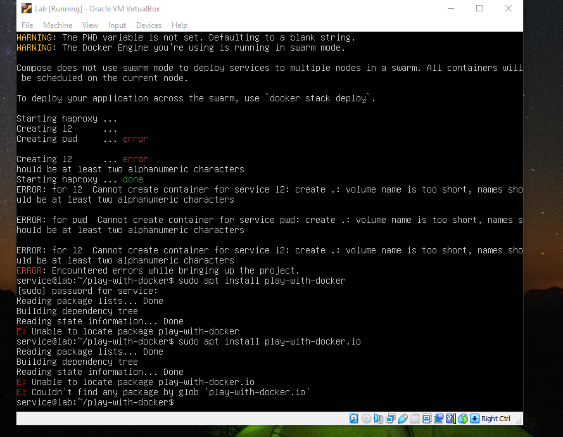Viewport: 563px width, 437px height.
Task: Open the Input menu
Action: (x=117, y=25)
